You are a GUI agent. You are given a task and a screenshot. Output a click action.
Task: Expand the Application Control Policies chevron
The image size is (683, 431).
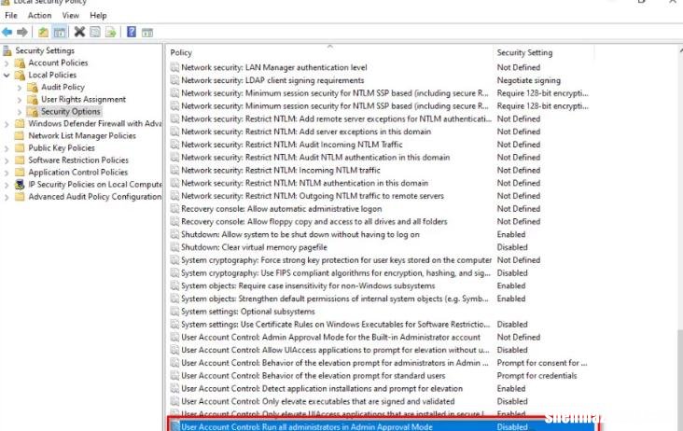(7, 173)
